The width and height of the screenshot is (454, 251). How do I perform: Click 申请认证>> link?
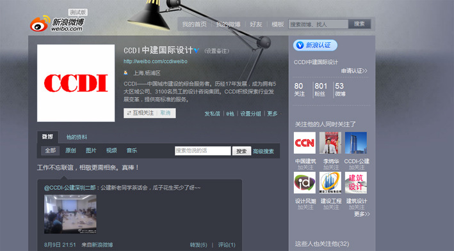coord(354,71)
